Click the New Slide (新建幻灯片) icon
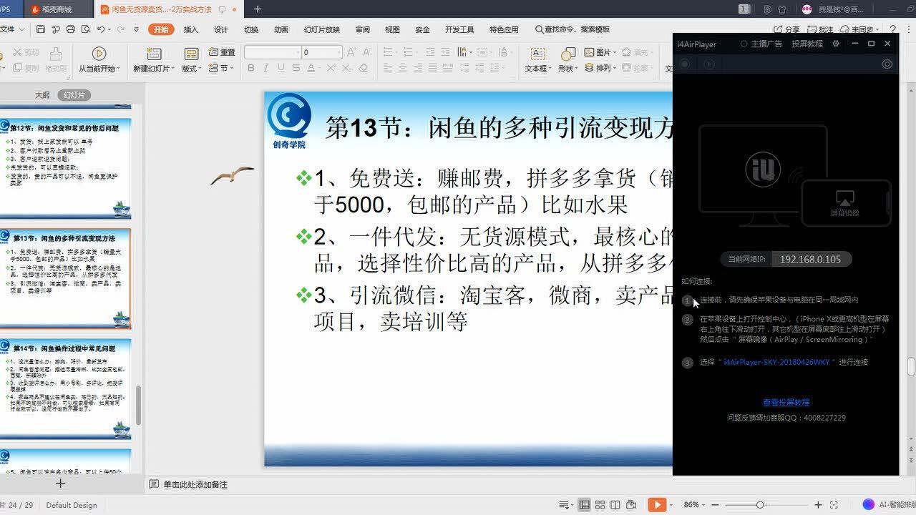 pyautogui.click(x=154, y=54)
